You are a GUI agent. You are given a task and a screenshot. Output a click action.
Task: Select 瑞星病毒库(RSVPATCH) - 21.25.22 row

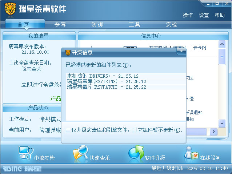(x=126, y=87)
